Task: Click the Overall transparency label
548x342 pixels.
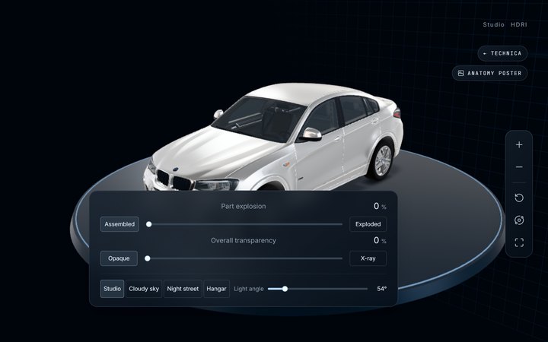Action: pyautogui.click(x=244, y=240)
